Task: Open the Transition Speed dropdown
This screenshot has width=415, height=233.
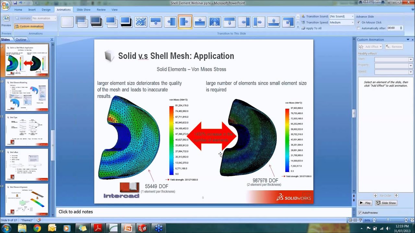Action: [352, 22]
